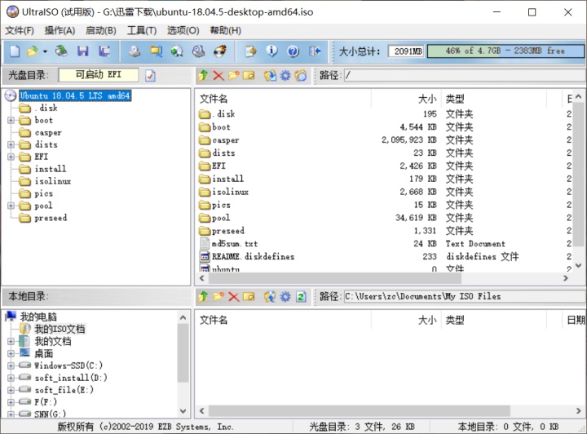Open the 启动(B) menu
Screen dimensions: 587x434
(101, 31)
